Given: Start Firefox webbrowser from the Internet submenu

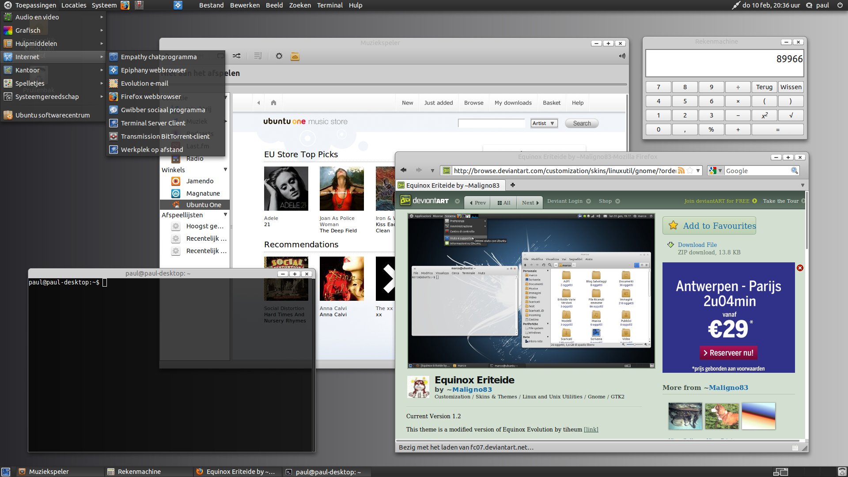Looking at the screenshot, I should [166, 96].
